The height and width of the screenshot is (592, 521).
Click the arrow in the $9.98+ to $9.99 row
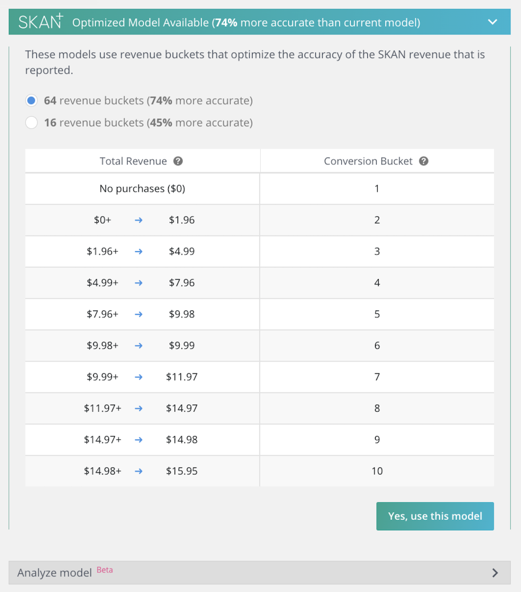point(138,346)
